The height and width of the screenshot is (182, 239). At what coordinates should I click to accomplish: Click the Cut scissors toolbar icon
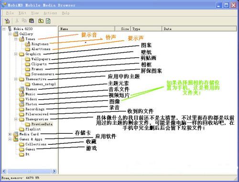[17, 21]
